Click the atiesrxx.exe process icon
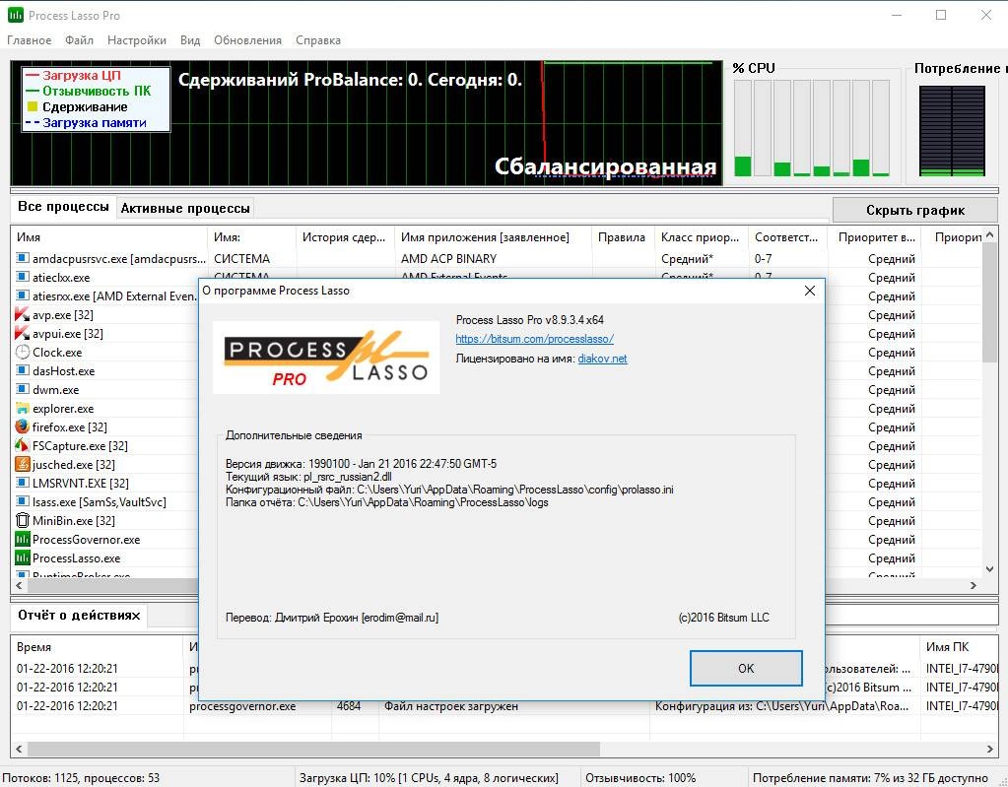The height and width of the screenshot is (787, 1008). click(23, 295)
